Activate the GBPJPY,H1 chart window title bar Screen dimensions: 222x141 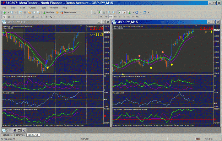[56, 22]
